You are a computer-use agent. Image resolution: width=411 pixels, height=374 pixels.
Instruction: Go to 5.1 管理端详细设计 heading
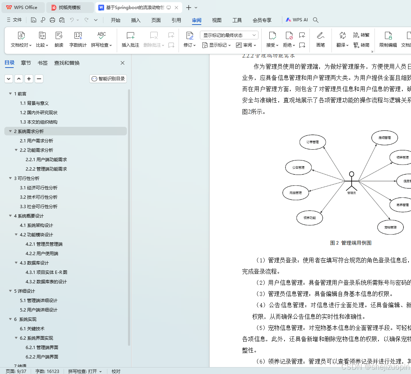pyautogui.click(x=39, y=301)
